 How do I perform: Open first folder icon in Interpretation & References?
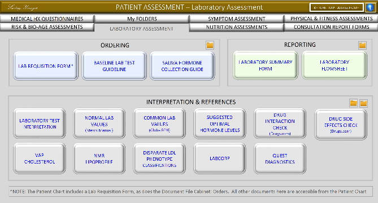click(353, 103)
